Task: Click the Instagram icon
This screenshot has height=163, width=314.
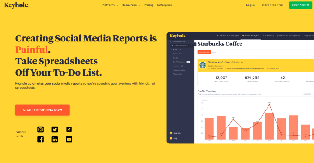Action: tap(41, 129)
